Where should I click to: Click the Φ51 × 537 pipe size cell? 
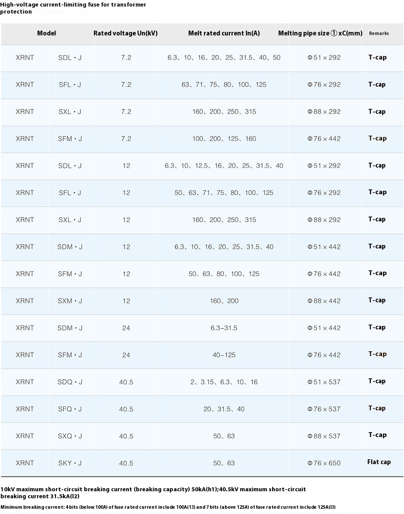[324, 382]
